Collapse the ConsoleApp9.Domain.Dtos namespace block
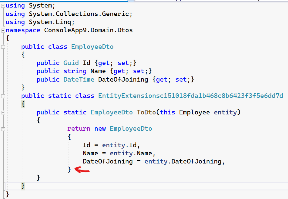 (3, 30)
